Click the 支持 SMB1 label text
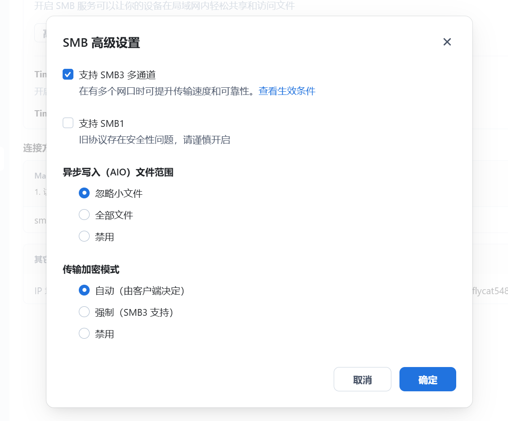The image size is (508, 421). point(101,123)
